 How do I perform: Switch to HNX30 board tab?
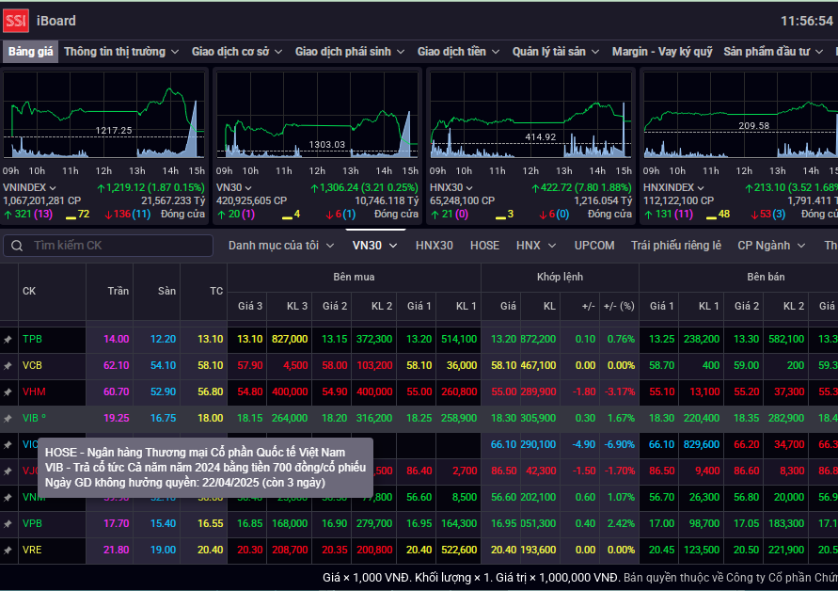[x=434, y=246]
